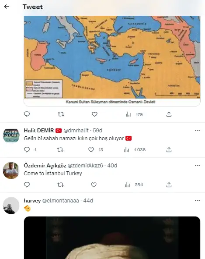
Task: Retweet Halit DEMİR's tweet
Action: tap(60, 149)
